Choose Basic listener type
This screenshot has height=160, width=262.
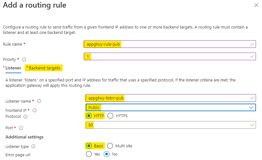pyautogui.click(x=88, y=146)
